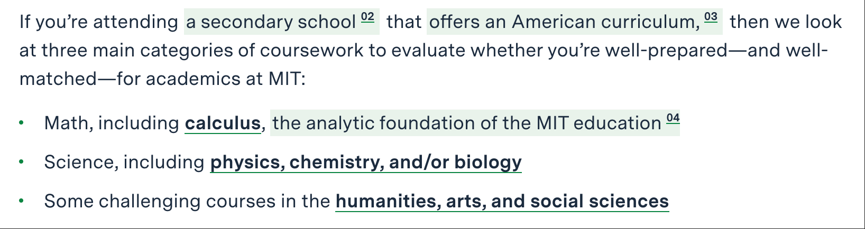The image size is (865, 229).
Task: Open the "physics, chemistry, and/or biology" link
Action: tap(365, 163)
